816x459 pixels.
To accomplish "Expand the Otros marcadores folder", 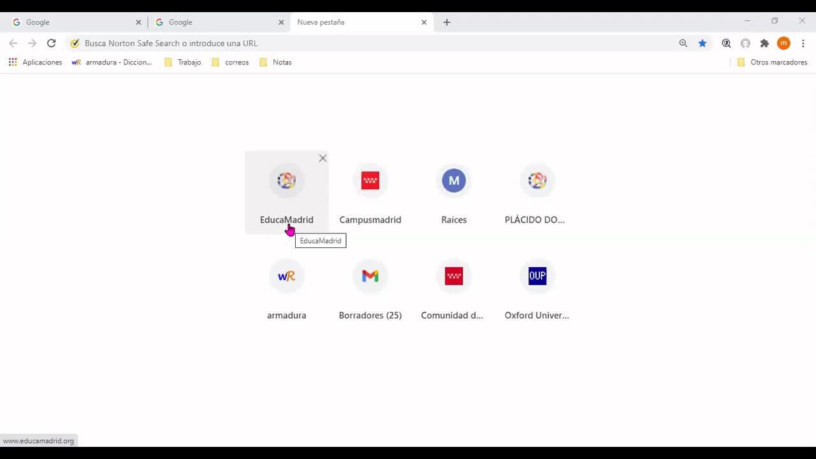I will click(772, 62).
